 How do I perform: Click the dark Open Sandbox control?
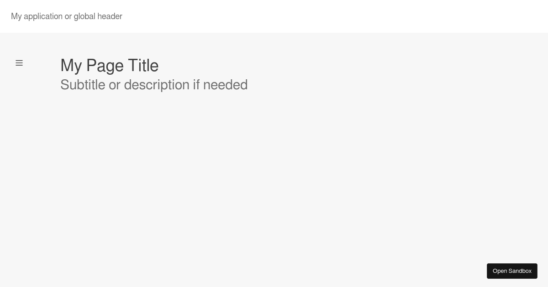(512, 271)
